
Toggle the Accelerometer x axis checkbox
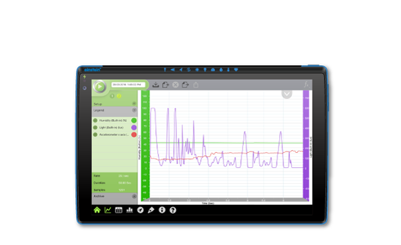(95, 134)
